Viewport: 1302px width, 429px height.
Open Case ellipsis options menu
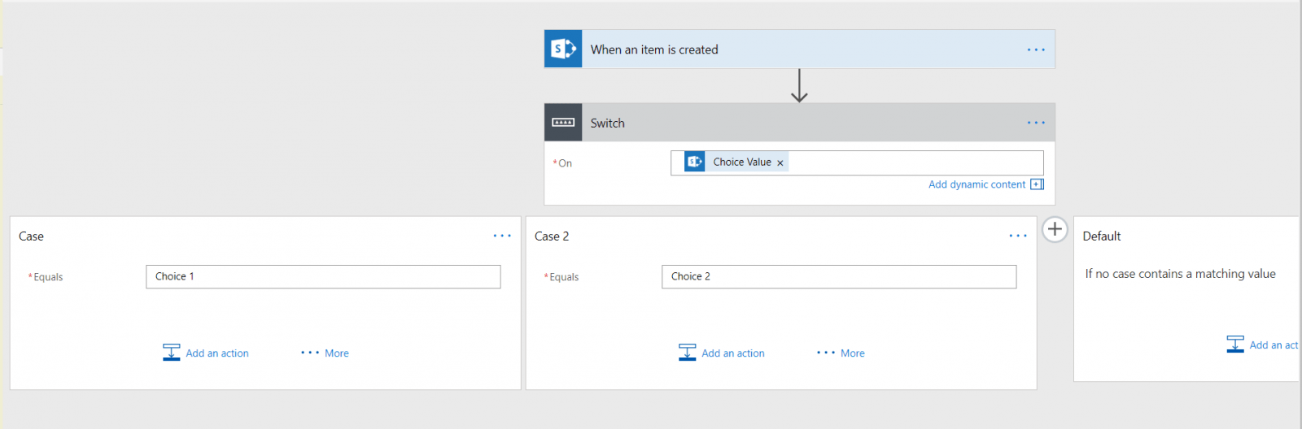(x=502, y=236)
